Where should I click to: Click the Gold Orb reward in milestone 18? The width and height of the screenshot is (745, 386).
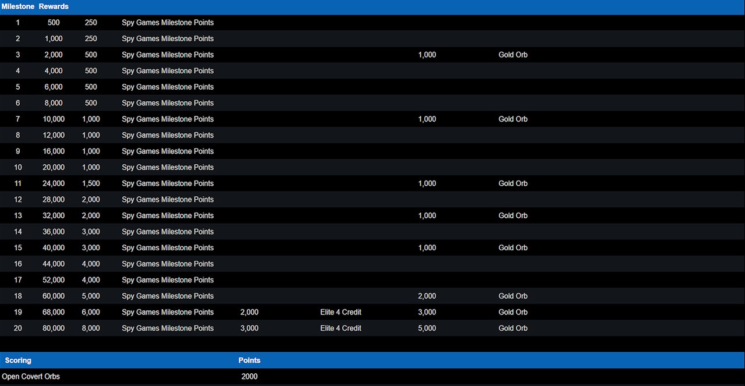tap(513, 296)
